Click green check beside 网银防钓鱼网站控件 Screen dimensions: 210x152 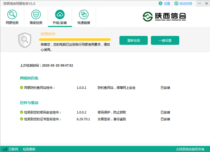coord(21,88)
